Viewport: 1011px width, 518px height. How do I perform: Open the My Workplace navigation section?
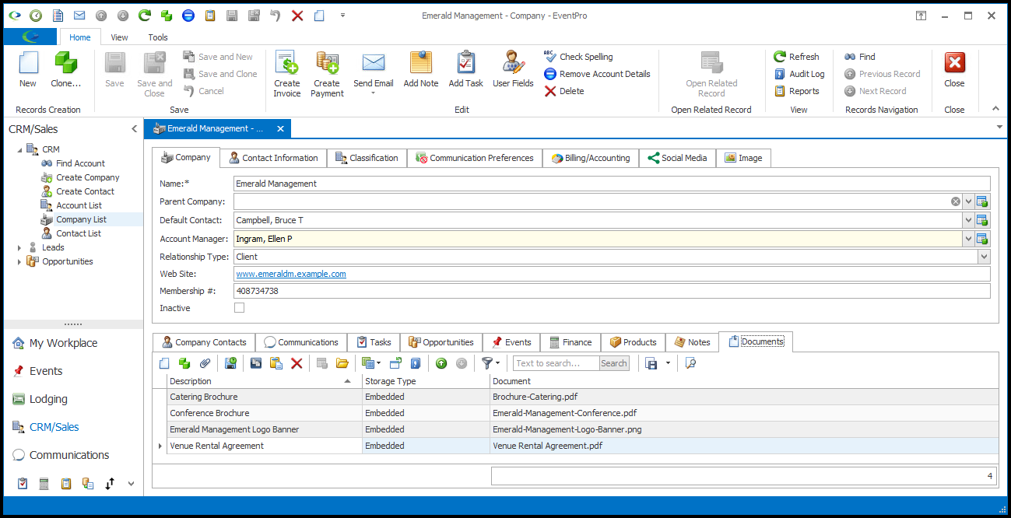pyautogui.click(x=63, y=343)
